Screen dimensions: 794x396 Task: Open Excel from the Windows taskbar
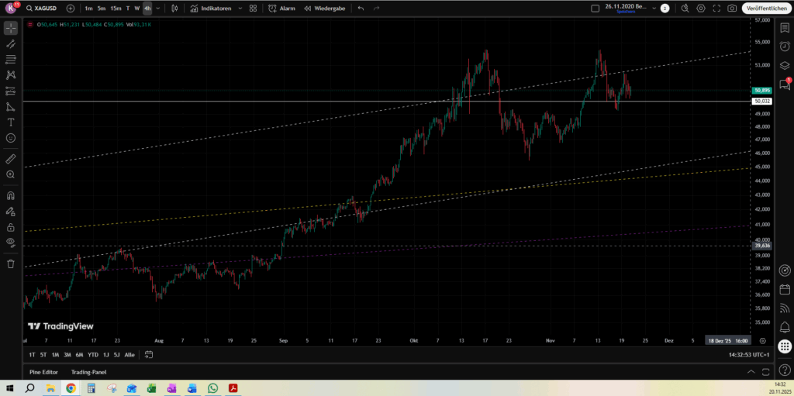(151, 387)
